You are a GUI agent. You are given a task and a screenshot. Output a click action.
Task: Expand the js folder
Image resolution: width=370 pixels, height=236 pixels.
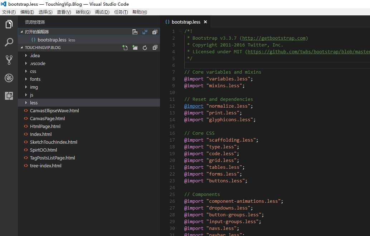26,95
